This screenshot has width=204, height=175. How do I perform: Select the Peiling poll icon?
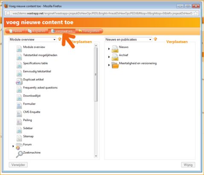19,122
